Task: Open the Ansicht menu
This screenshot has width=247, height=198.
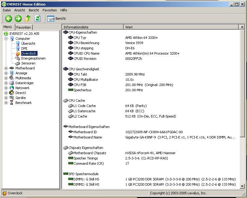Action: click(x=20, y=10)
